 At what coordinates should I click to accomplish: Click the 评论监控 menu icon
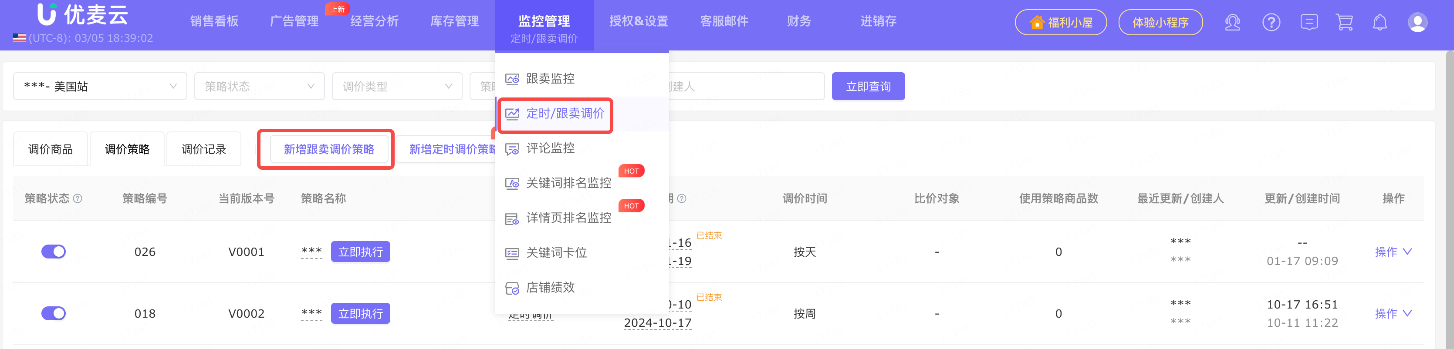click(x=512, y=149)
